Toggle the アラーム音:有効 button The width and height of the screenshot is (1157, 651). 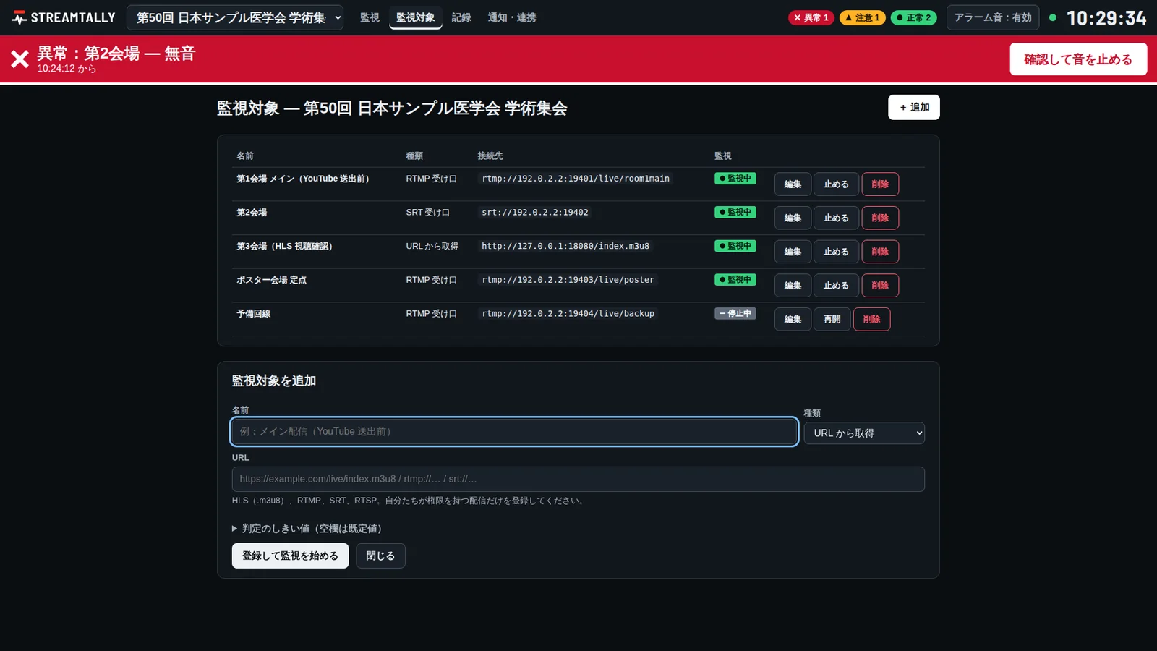pyautogui.click(x=993, y=17)
